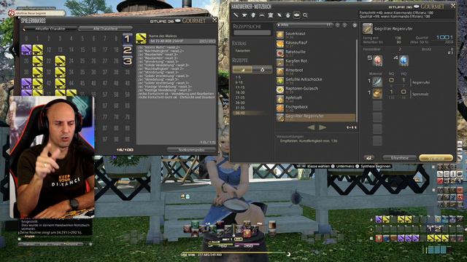Click the empty macro slot 24
This screenshot has height=262, width=467.
72,61
